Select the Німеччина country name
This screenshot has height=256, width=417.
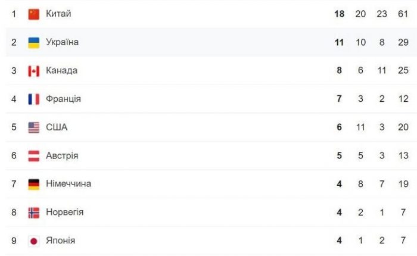point(69,184)
